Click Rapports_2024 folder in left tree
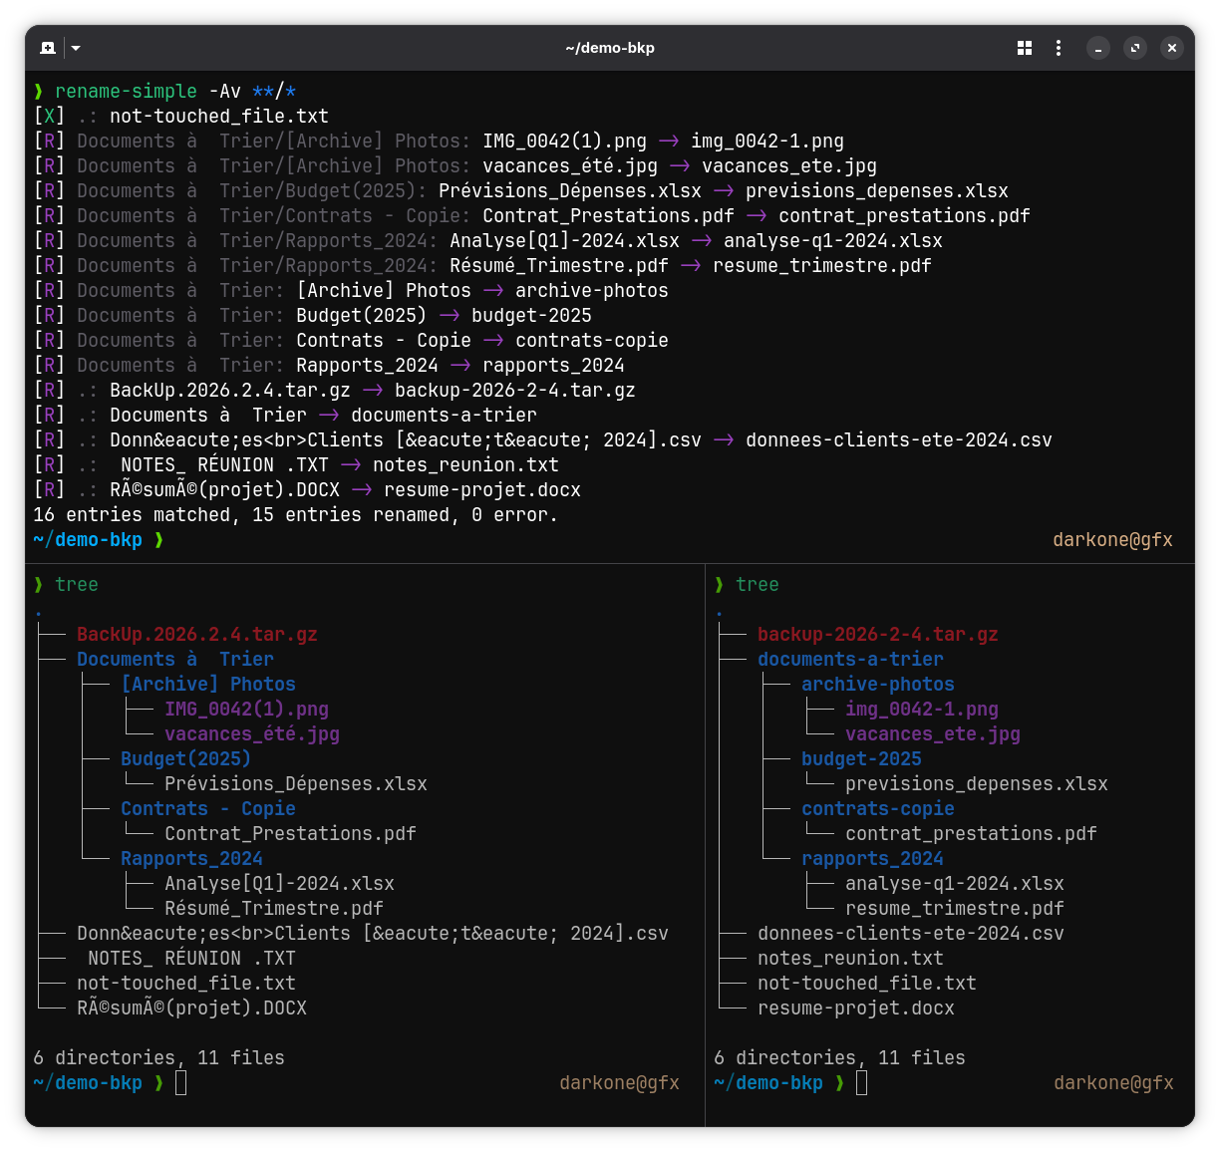The width and height of the screenshot is (1220, 1152). coord(191,859)
